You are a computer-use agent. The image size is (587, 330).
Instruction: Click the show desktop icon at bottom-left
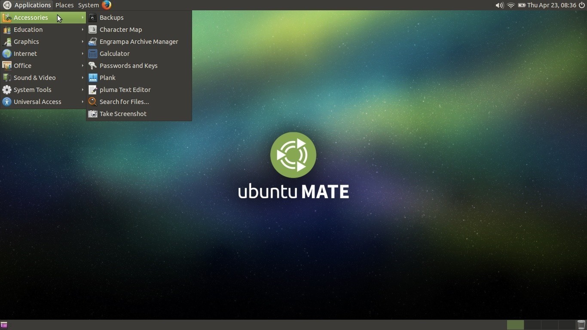(4, 325)
